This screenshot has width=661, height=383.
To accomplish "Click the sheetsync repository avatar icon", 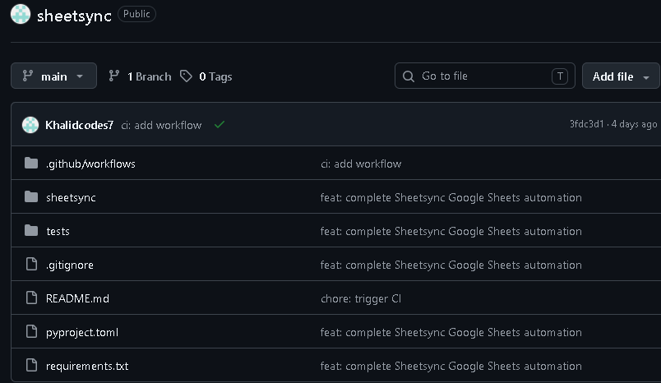I will point(21,14).
